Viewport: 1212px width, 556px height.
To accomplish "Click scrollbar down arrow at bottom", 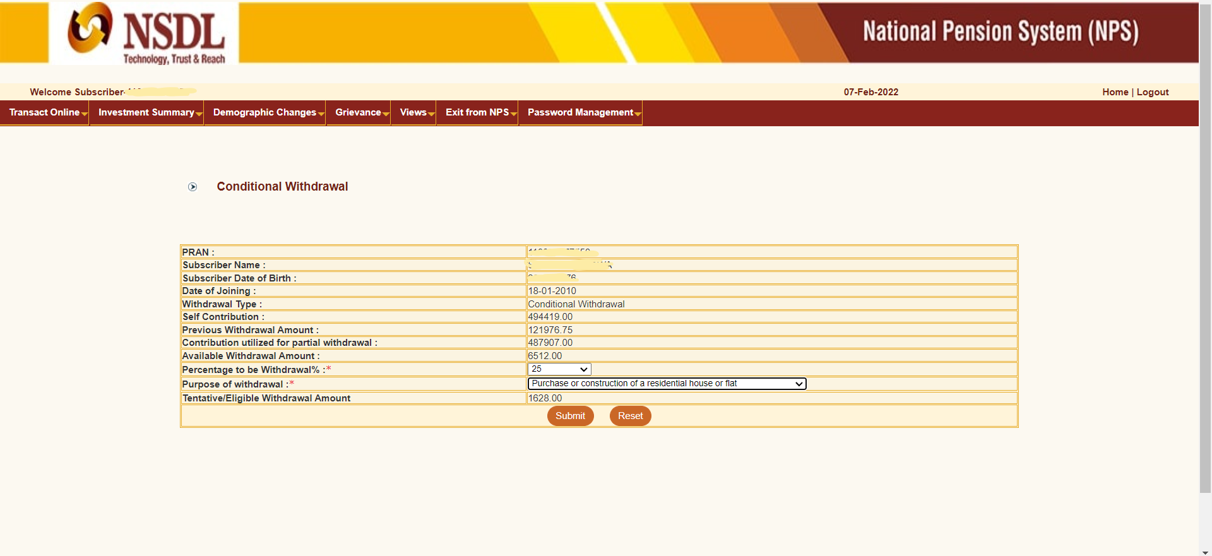I will (1205, 552).
